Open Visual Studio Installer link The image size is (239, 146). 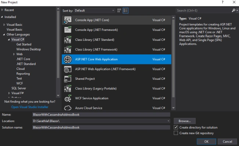[x=30, y=107]
